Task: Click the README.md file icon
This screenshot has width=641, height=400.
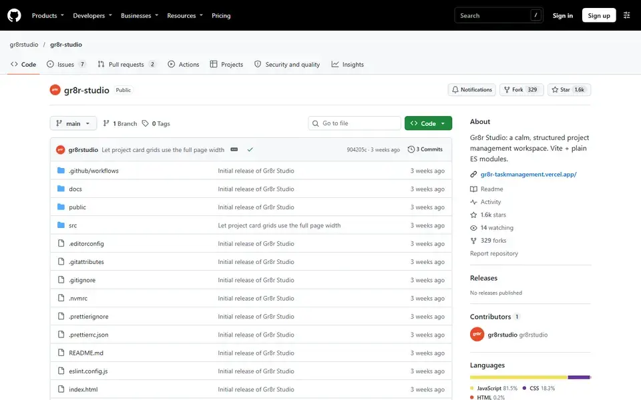Action: 61,353
